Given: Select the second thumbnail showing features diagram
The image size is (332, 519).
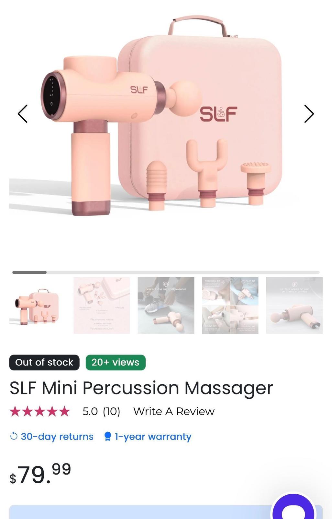Looking at the screenshot, I should pyautogui.click(x=102, y=305).
